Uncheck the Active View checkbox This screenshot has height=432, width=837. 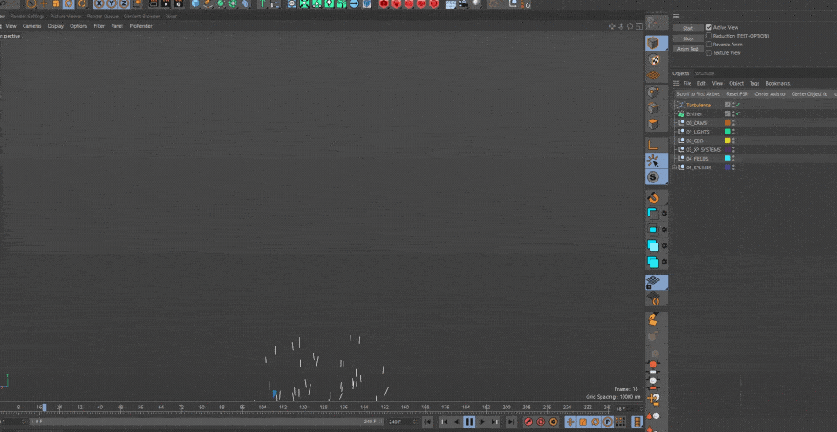[709, 27]
